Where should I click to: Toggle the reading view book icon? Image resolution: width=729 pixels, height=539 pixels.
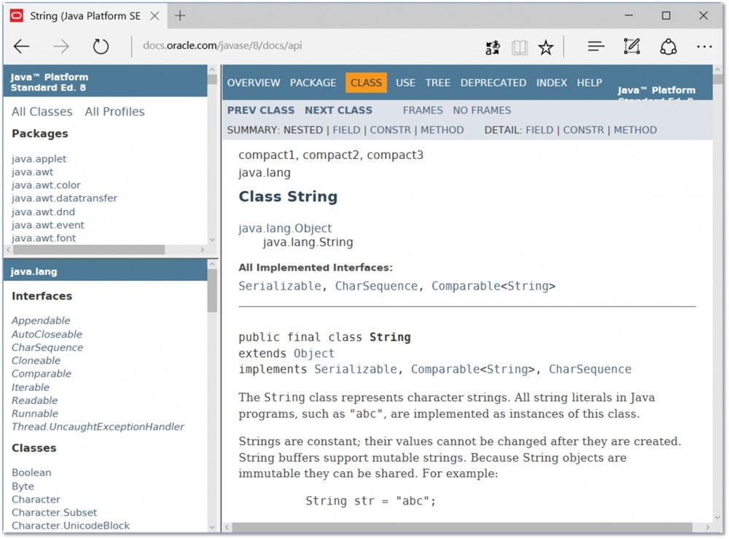[x=519, y=47]
